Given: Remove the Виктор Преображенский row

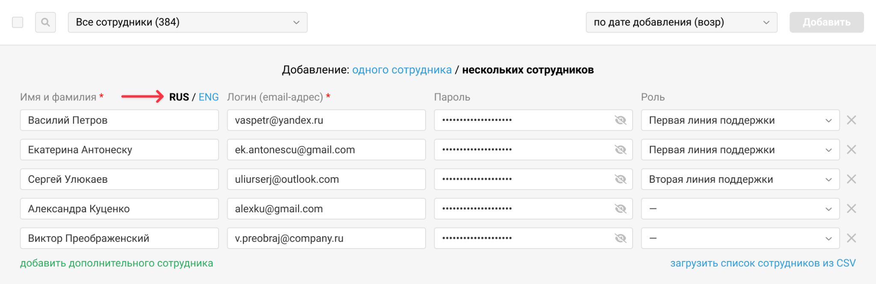Looking at the screenshot, I should (851, 238).
